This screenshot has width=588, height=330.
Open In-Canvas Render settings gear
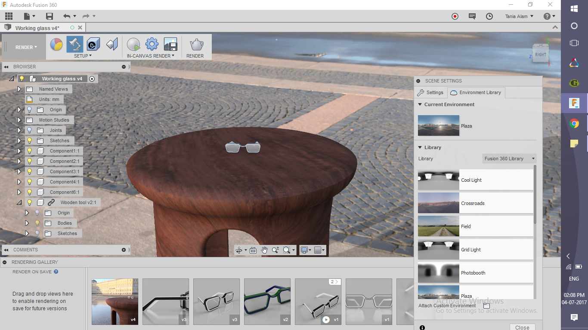(152, 44)
